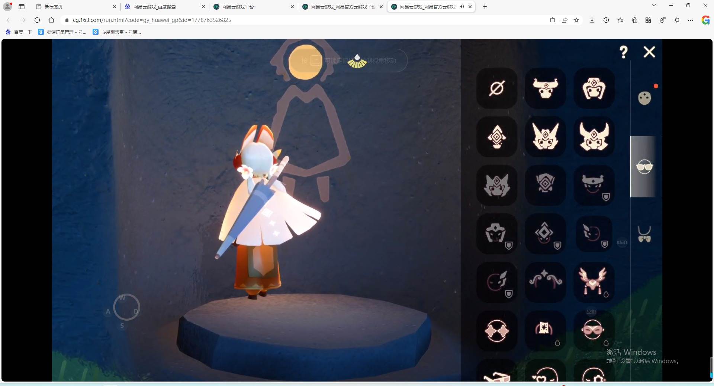Click the clipboard icon in address bar

pyautogui.click(x=553, y=20)
